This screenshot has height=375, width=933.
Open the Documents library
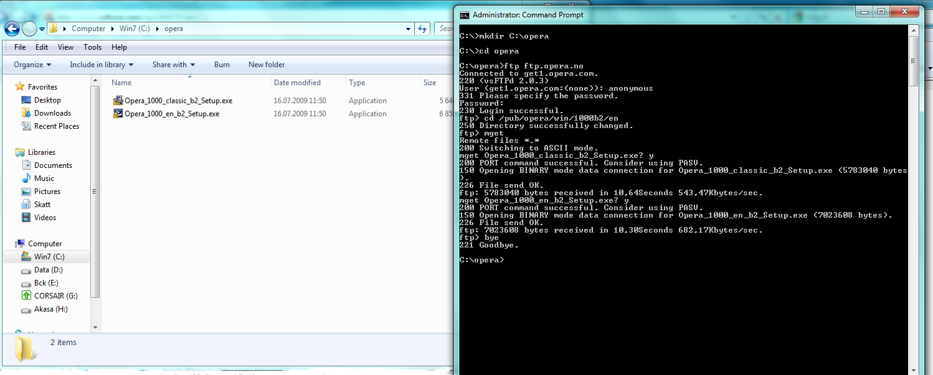(53, 165)
